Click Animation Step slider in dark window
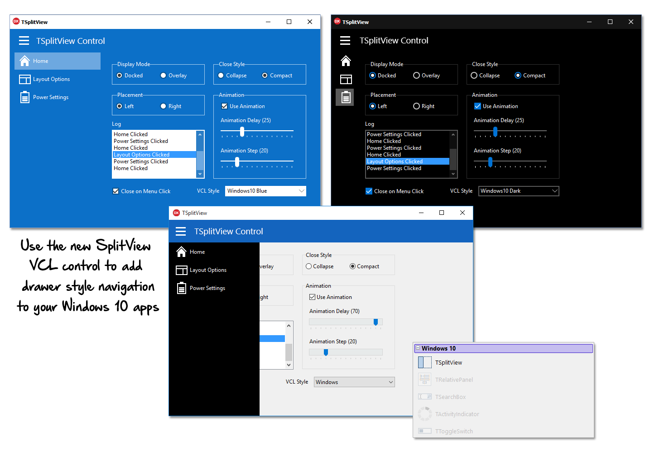Viewport: 655px width, 465px height. click(x=510, y=161)
